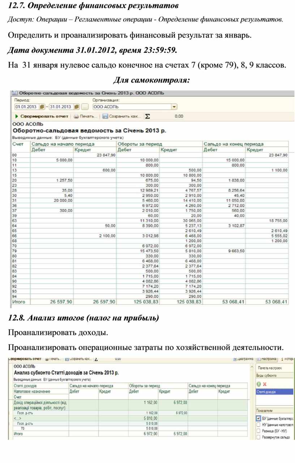Click the trial balance title bar text

tap(91, 93)
